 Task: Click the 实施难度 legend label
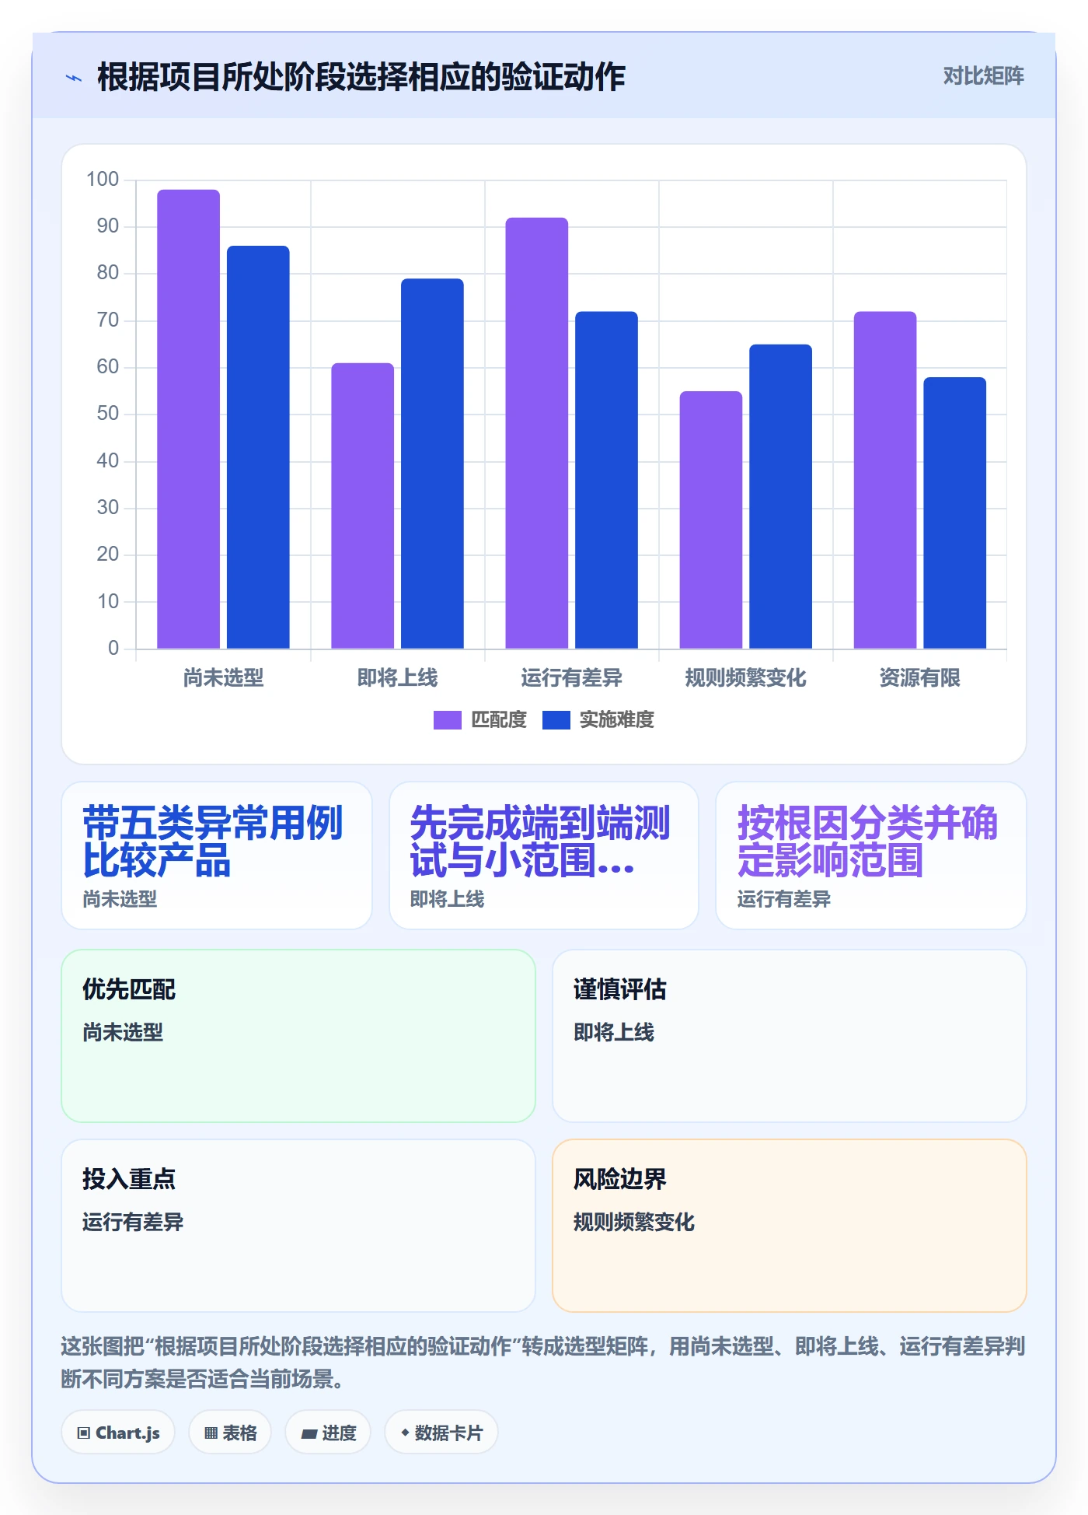617,720
